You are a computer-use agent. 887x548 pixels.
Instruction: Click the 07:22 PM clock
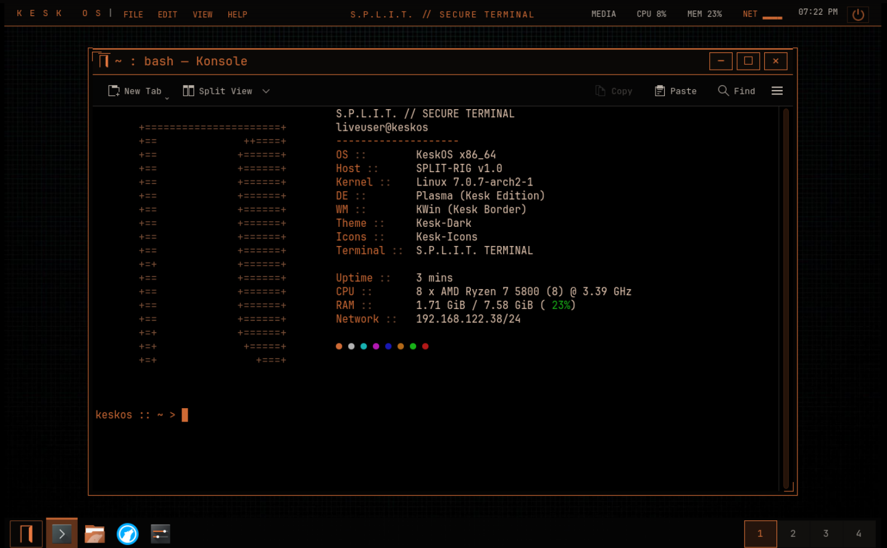pos(818,12)
